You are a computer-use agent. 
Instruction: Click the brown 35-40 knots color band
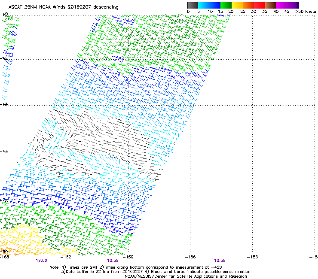271,5
